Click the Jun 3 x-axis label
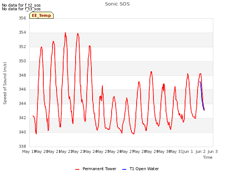 [213, 151]
